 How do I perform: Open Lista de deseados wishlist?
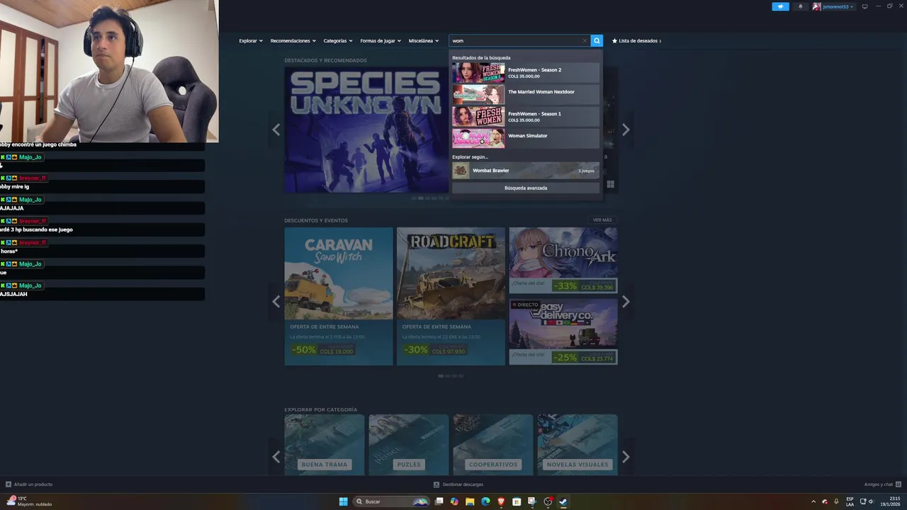(636, 41)
